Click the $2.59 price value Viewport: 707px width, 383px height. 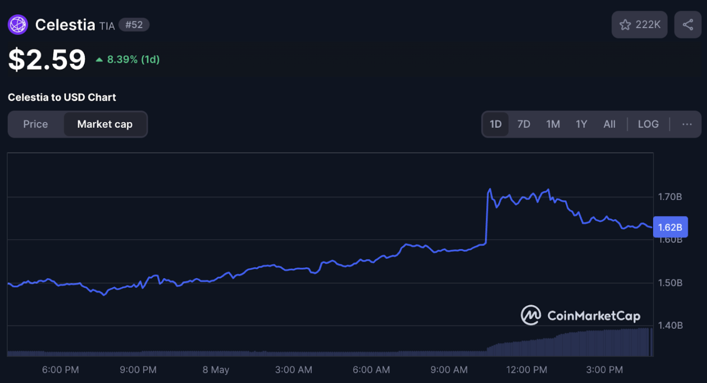coord(47,60)
